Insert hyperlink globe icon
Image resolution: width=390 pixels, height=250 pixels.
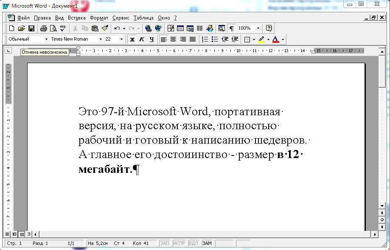pyautogui.click(x=148, y=28)
